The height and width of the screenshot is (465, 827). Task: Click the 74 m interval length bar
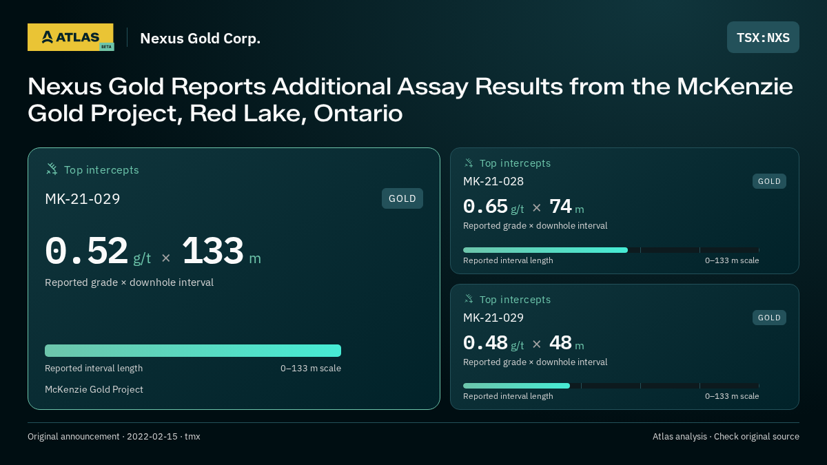pyautogui.click(x=611, y=250)
